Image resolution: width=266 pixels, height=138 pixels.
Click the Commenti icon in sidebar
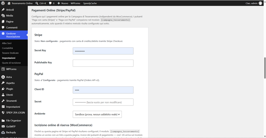[3, 28]
